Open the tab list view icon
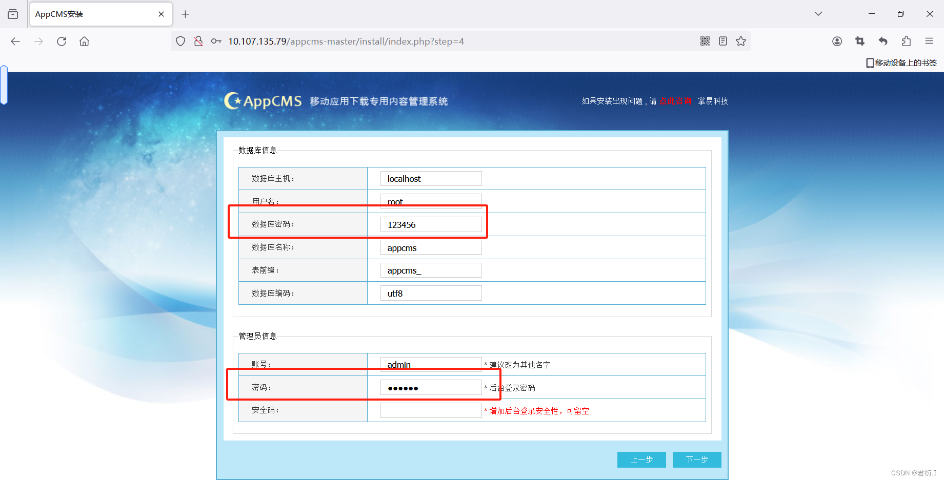This screenshot has height=481, width=944. pos(13,14)
